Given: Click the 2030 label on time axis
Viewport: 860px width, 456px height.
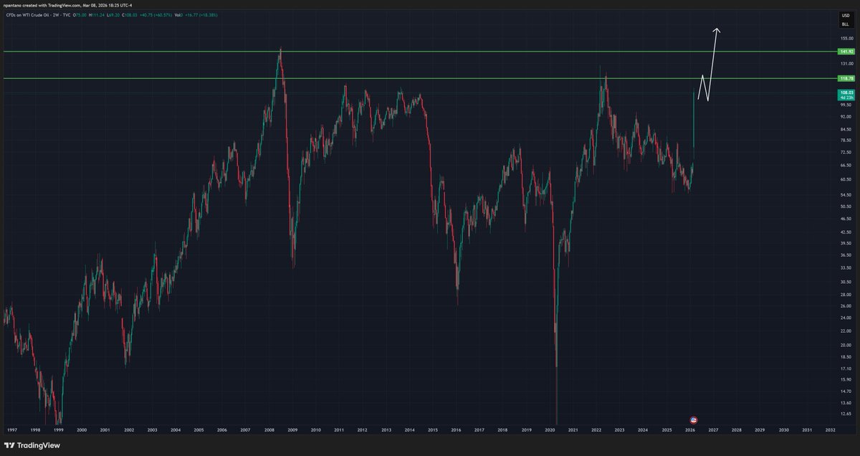Looking at the screenshot, I should tap(783, 430).
